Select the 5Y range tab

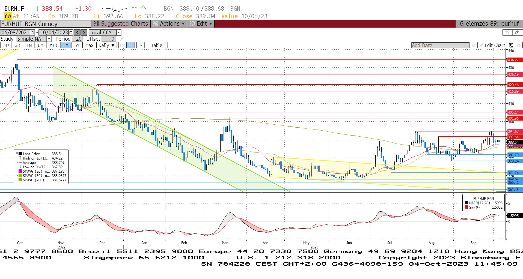77,45
